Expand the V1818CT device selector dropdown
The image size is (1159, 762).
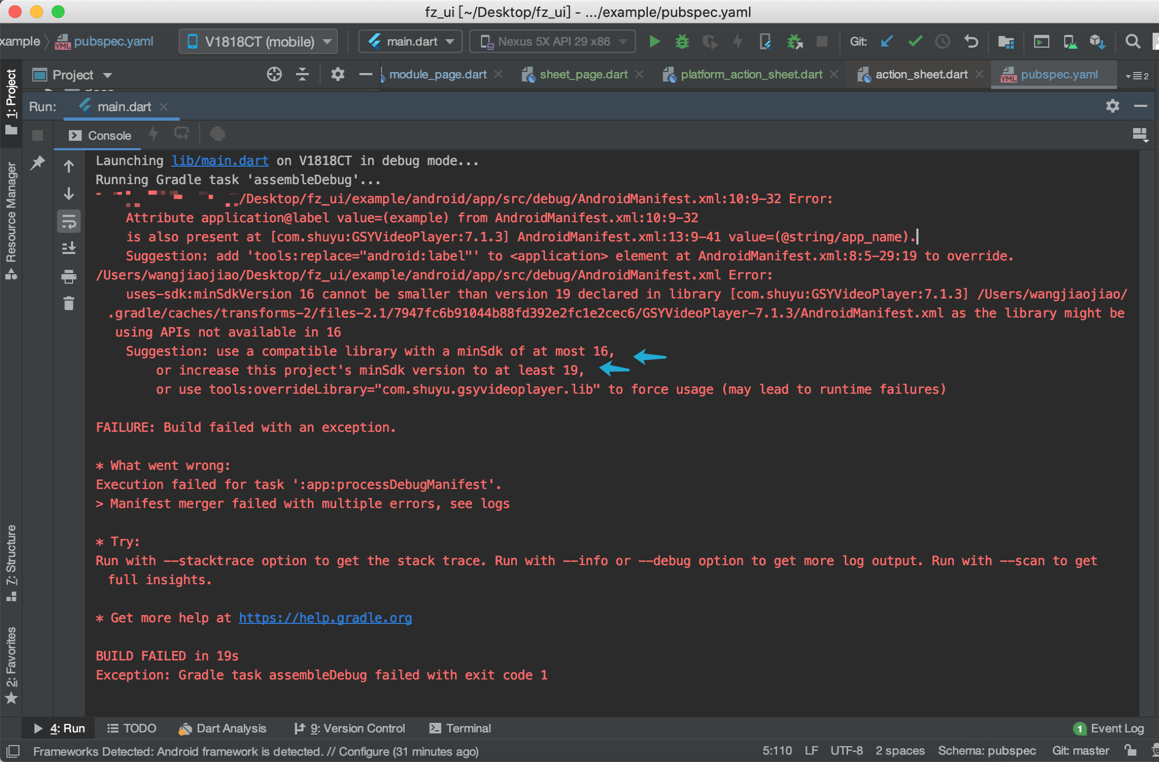[x=258, y=41]
